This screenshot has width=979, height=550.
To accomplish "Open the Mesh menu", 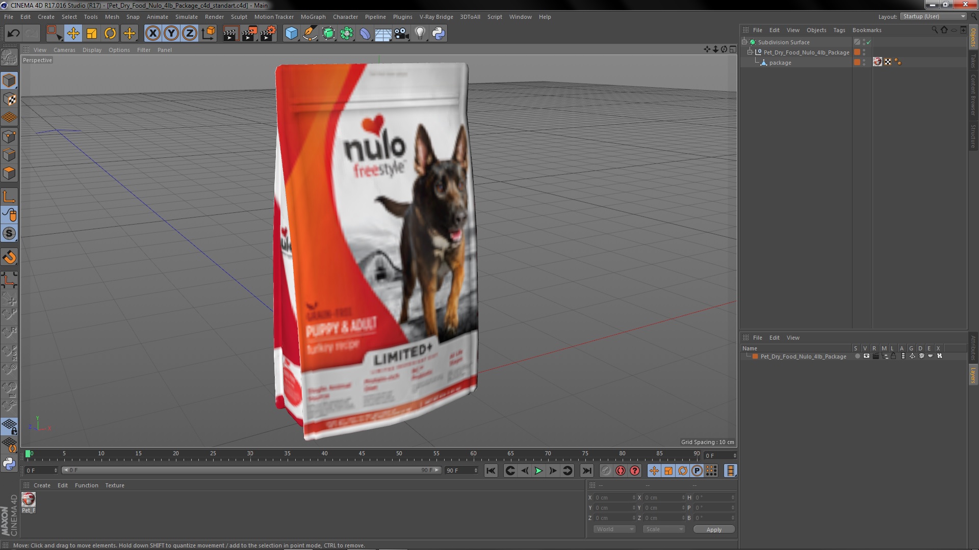I will pyautogui.click(x=112, y=17).
